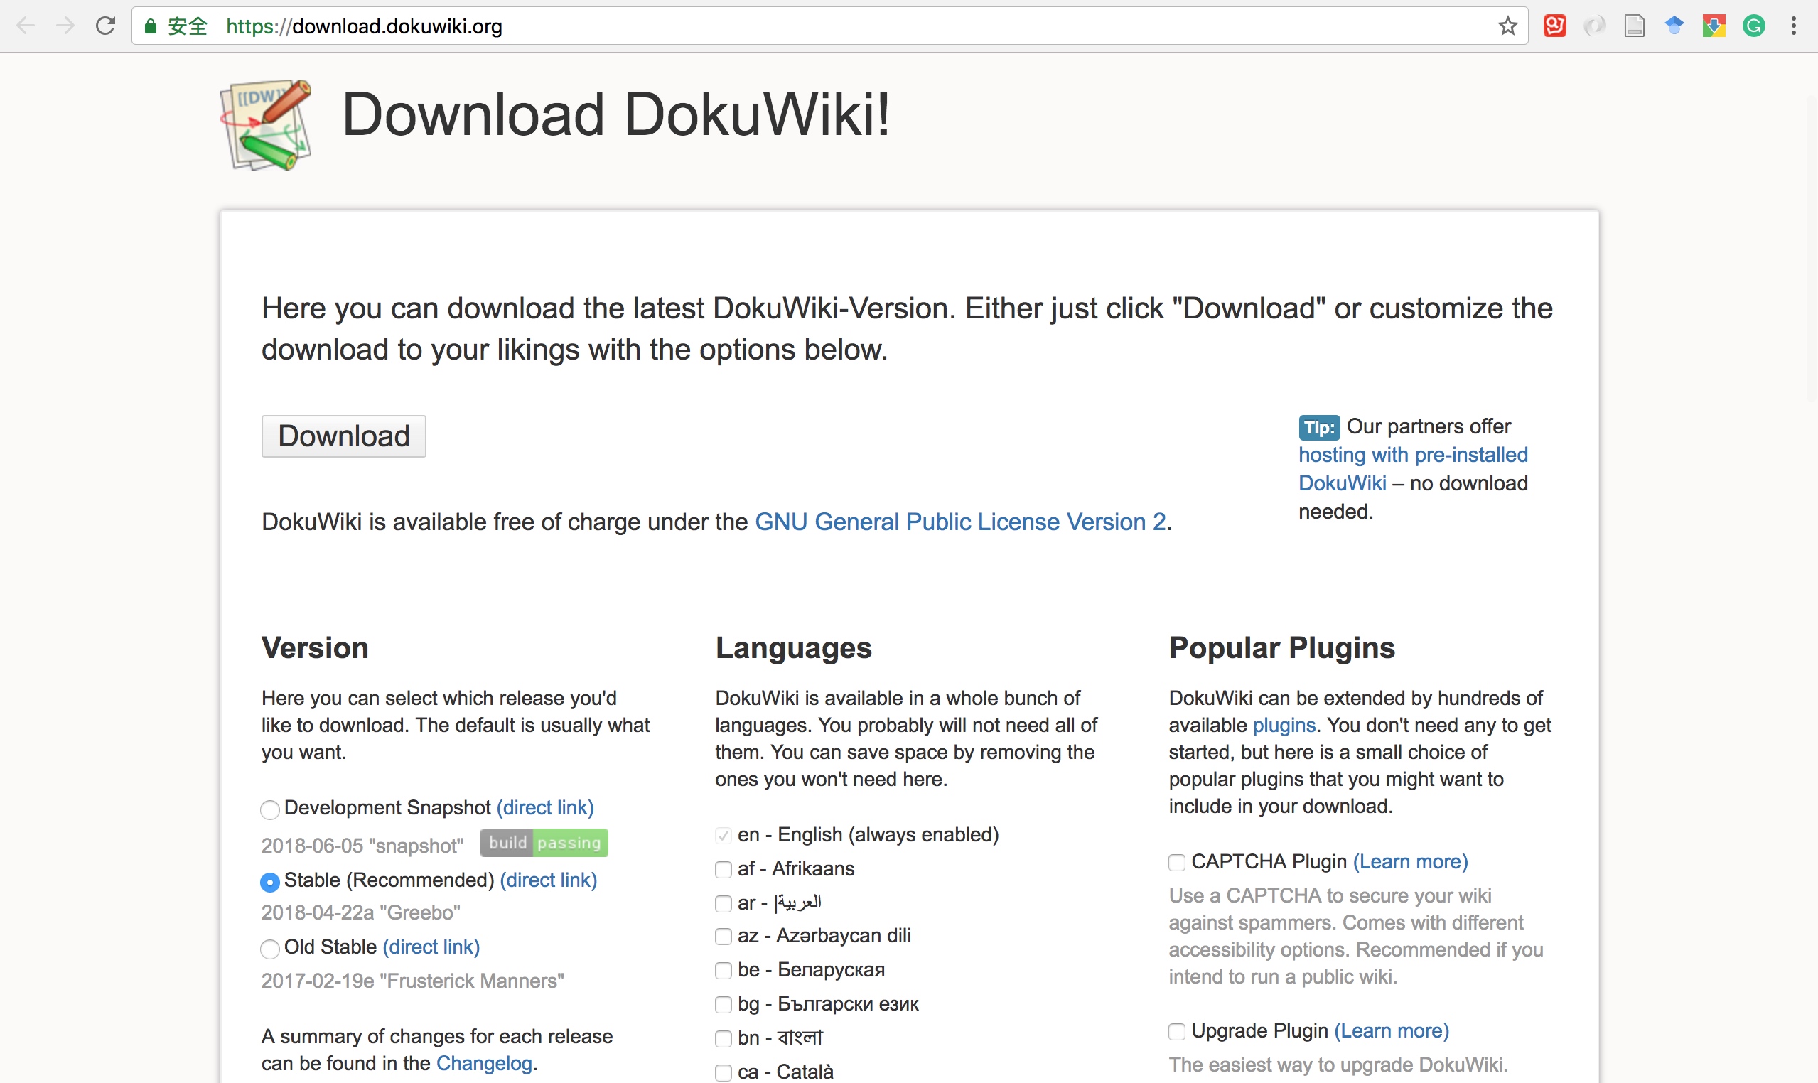
Task: Open Development Snapshot direct link
Action: (545, 807)
